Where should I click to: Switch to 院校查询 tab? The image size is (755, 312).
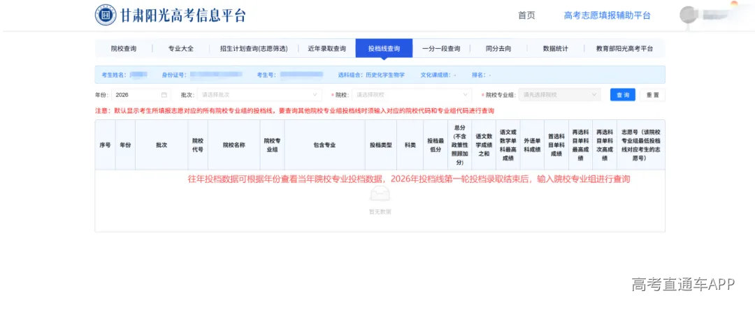click(x=124, y=49)
